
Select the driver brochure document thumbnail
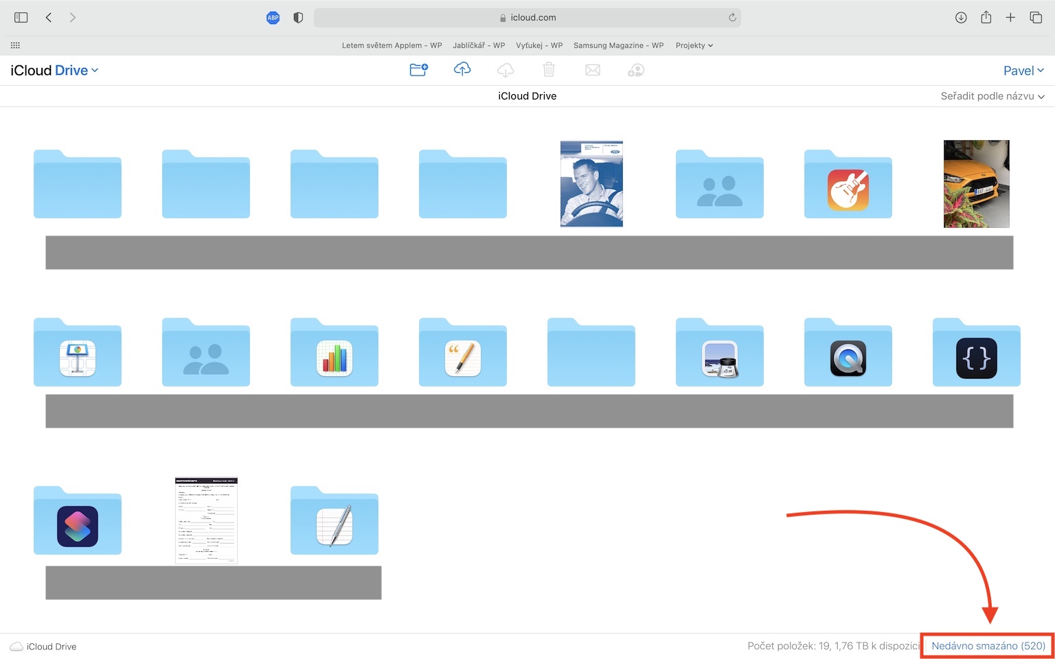[x=591, y=183]
